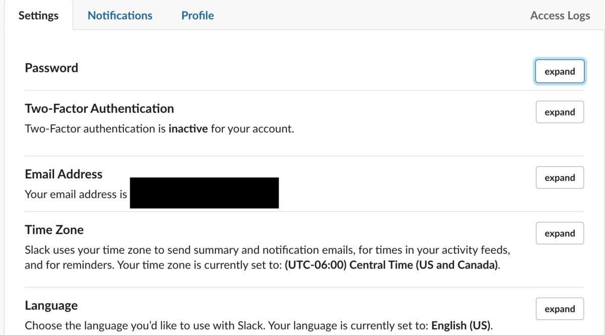The height and width of the screenshot is (335, 605).
Task: Click the "Your email address is" text
Action: pos(76,193)
